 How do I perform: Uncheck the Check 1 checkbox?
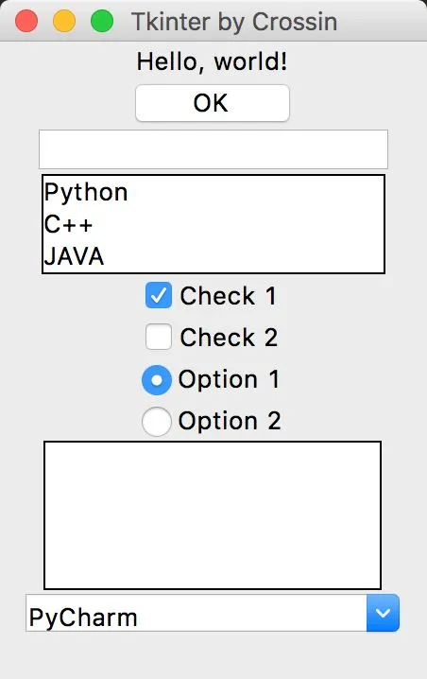point(159,295)
